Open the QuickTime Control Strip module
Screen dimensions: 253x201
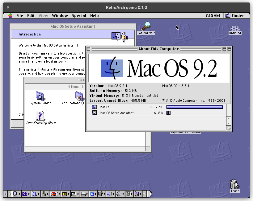click(93, 194)
